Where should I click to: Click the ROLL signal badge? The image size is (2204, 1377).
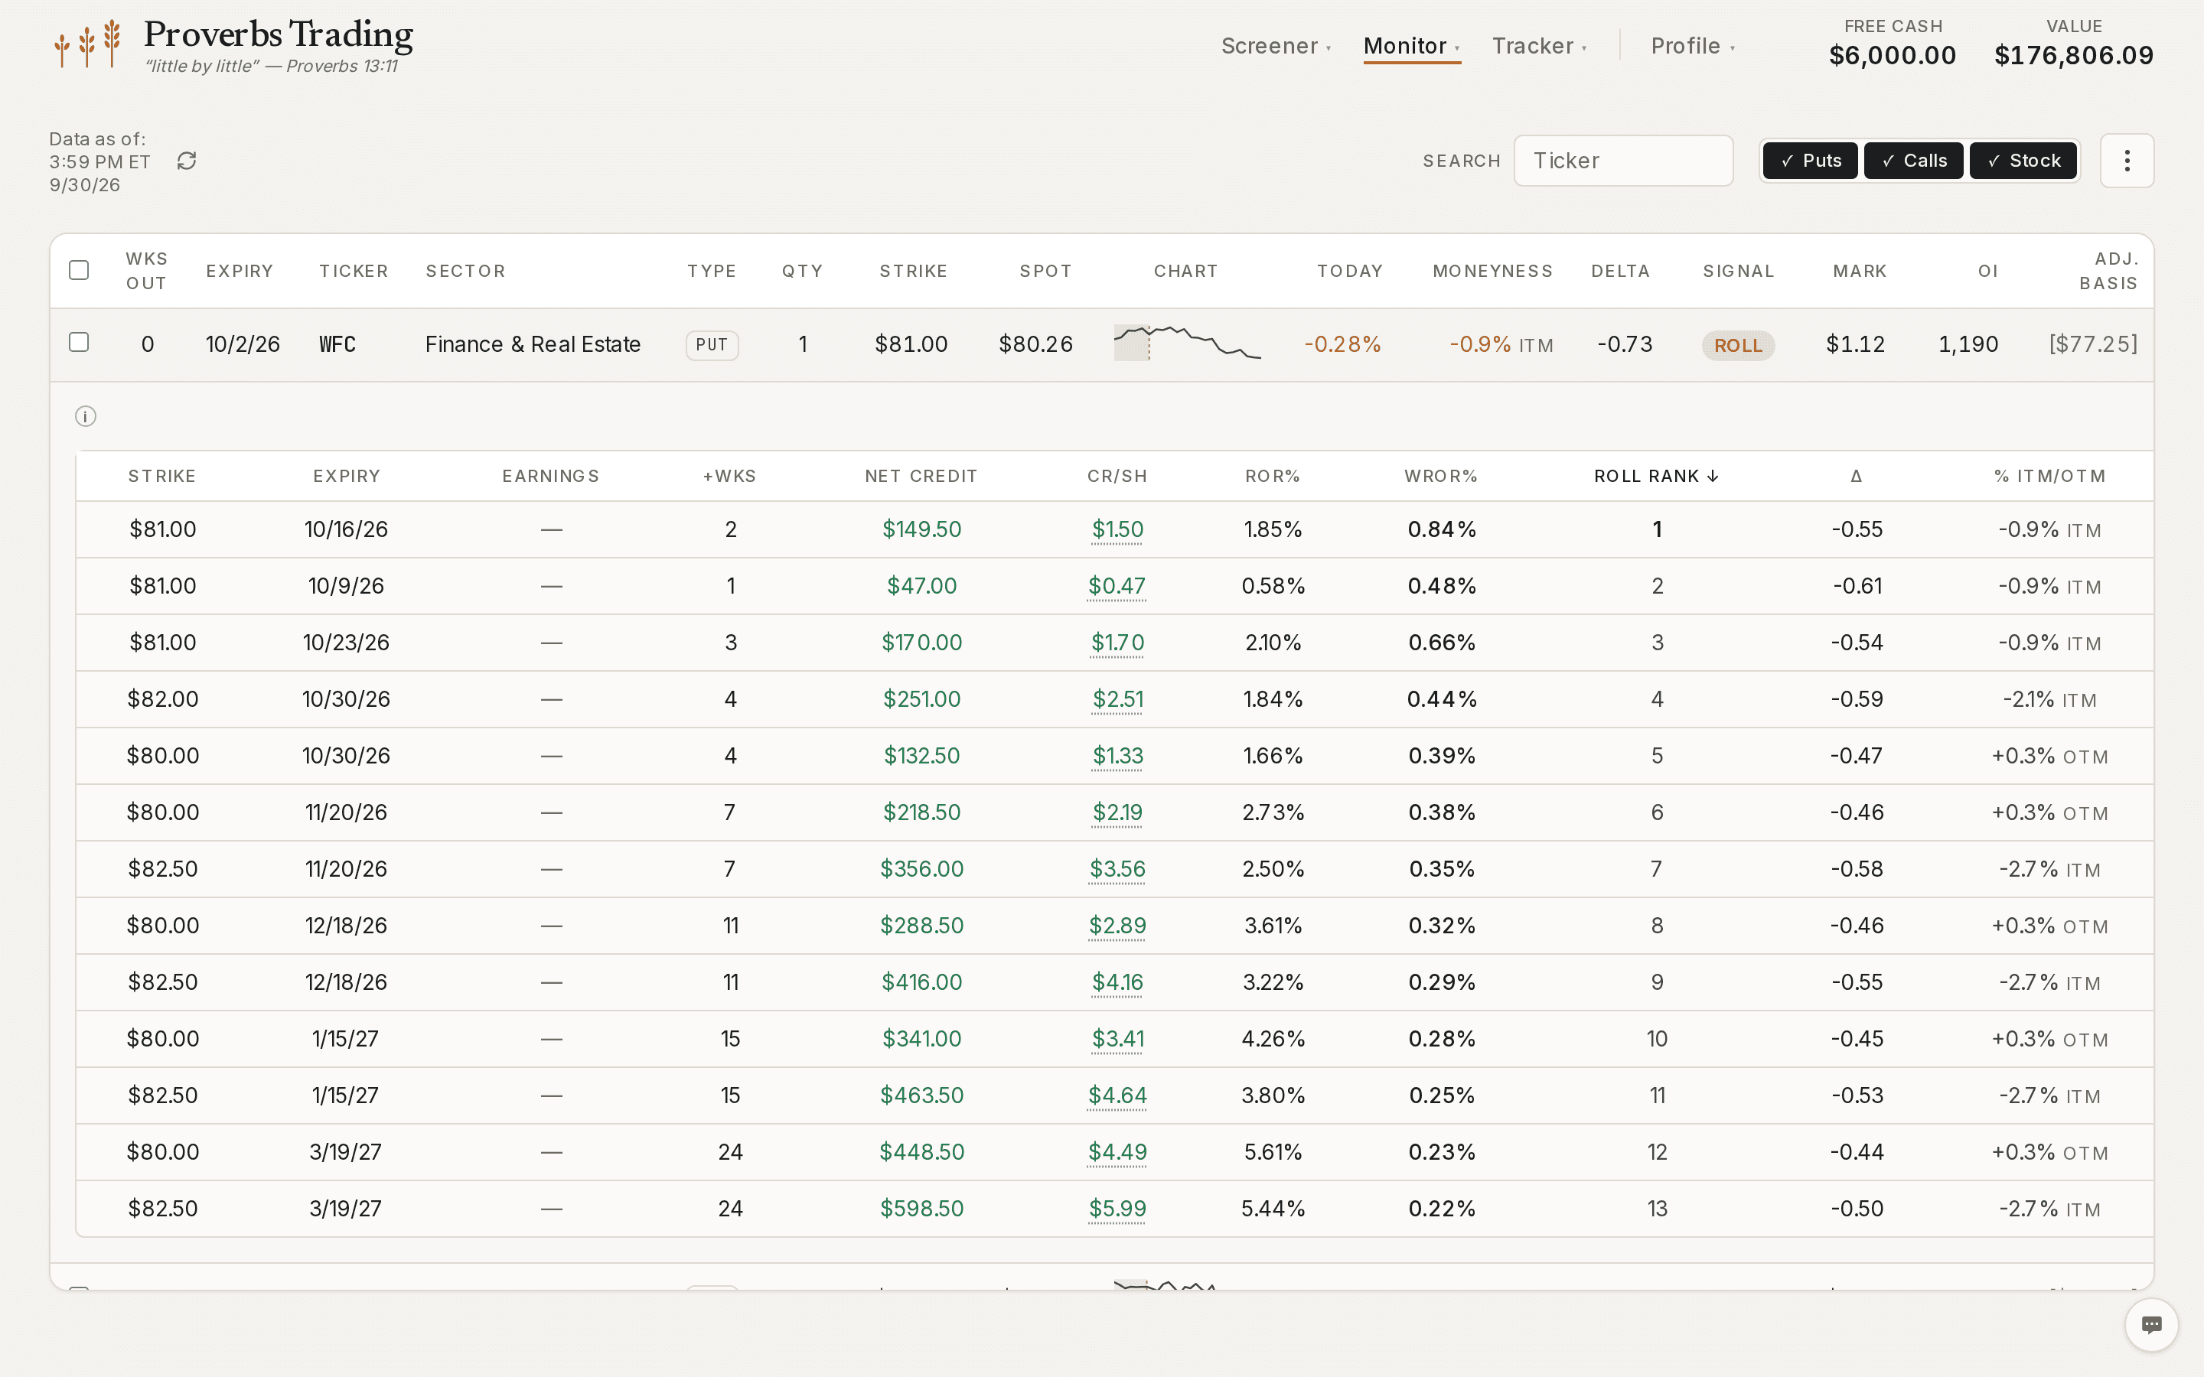1738,345
